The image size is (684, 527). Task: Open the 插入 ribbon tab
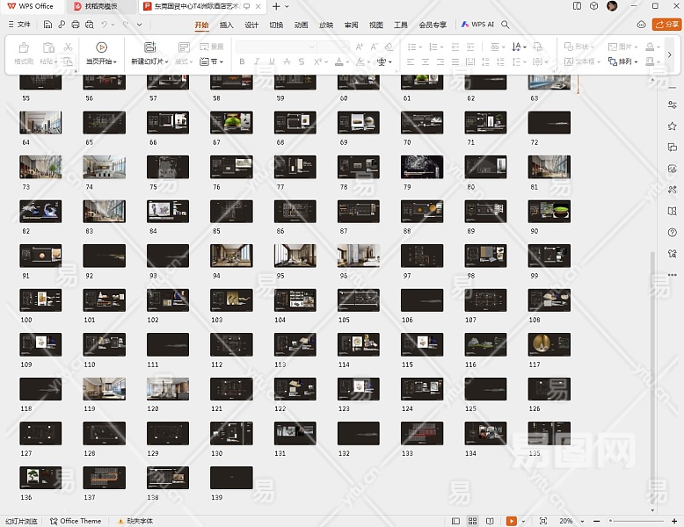coord(227,25)
